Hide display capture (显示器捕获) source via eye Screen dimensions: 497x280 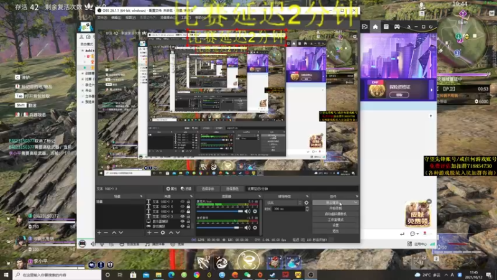[x=182, y=222]
